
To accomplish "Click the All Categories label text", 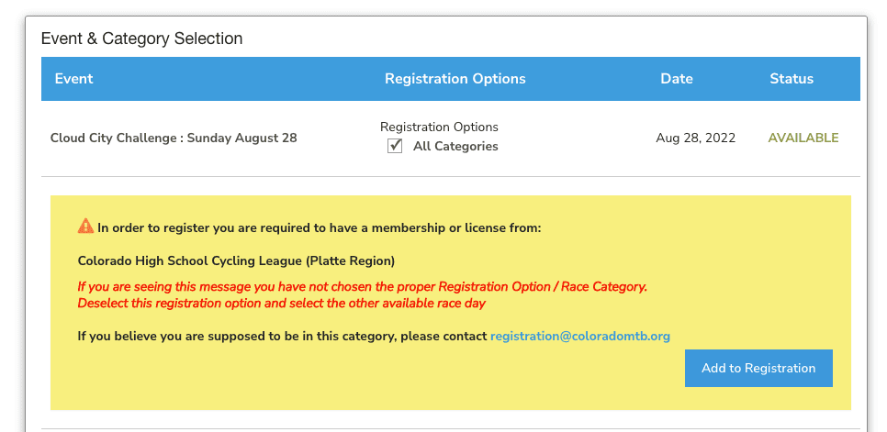I will (456, 146).
